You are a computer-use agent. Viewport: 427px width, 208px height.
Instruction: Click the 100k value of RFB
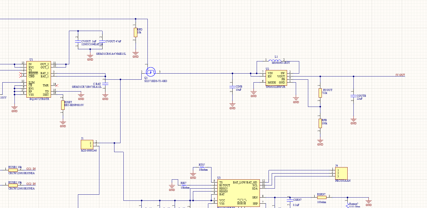pyautogui.click(x=324, y=123)
